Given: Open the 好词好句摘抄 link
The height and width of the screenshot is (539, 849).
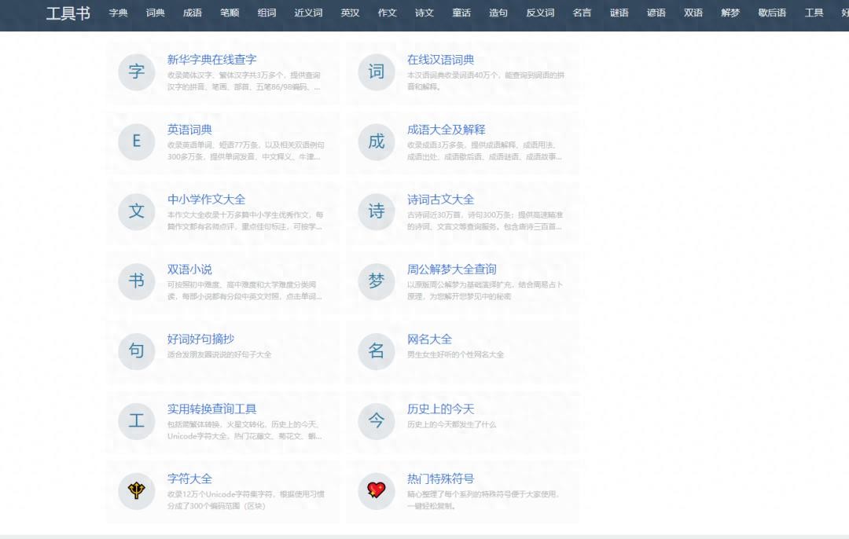Looking at the screenshot, I should [200, 339].
